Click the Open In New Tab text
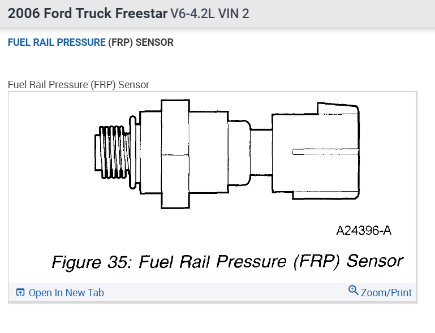The width and height of the screenshot is (435, 333). pos(66,293)
